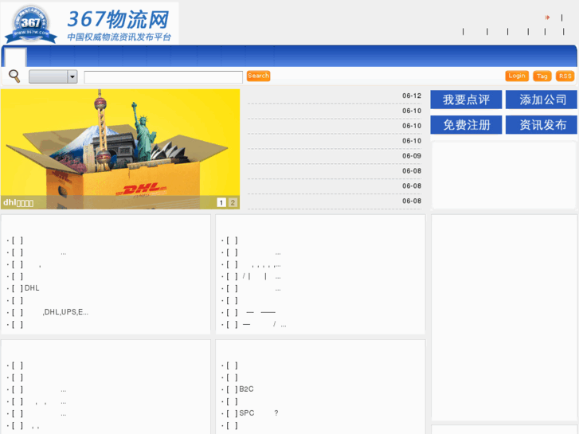Switch banner to slide 2
Image resolution: width=579 pixels, height=434 pixels.
(x=233, y=202)
